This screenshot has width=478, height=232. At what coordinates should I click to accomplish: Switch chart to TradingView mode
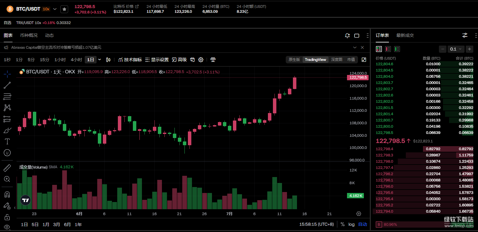(x=315, y=60)
